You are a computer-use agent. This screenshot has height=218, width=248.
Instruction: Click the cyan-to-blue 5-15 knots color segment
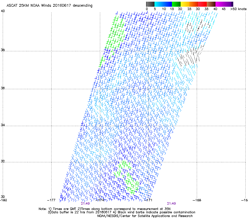click(x=163, y=4)
